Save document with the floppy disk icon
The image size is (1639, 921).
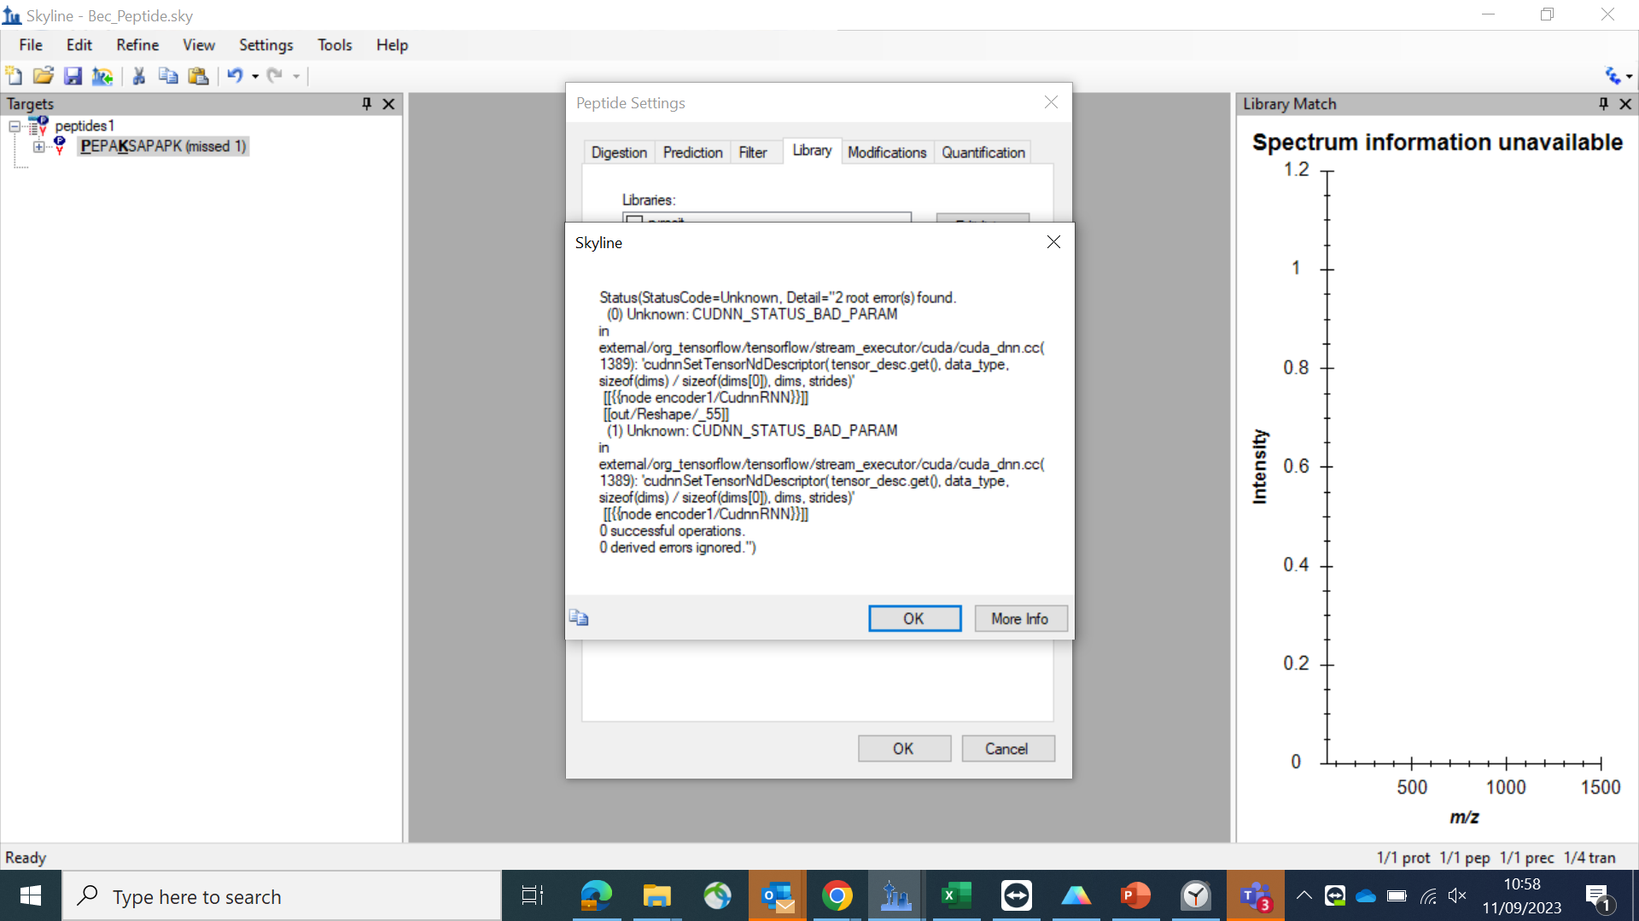[73, 76]
